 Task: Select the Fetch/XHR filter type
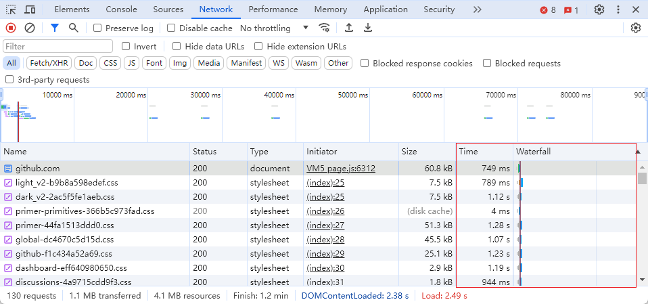pyautogui.click(x=49, y=63)
